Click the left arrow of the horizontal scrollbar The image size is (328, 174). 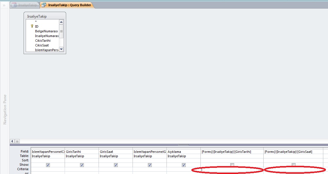click(x=12, y=141)
